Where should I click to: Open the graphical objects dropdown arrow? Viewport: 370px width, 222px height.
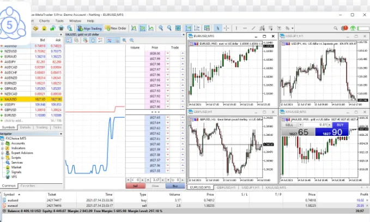click(x=293, y=28)
